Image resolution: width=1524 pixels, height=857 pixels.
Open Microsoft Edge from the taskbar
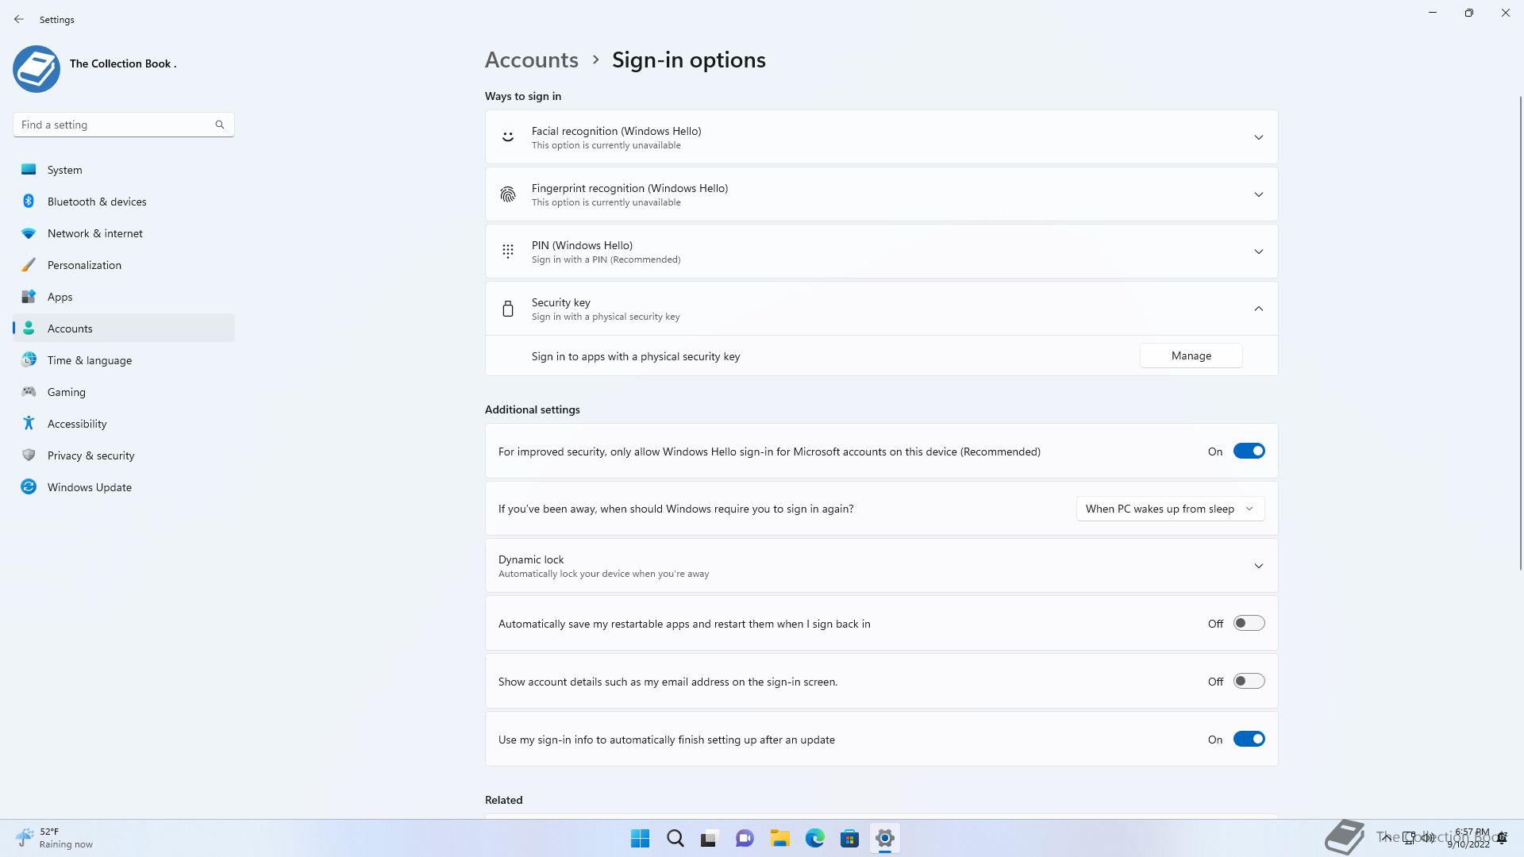814,838
